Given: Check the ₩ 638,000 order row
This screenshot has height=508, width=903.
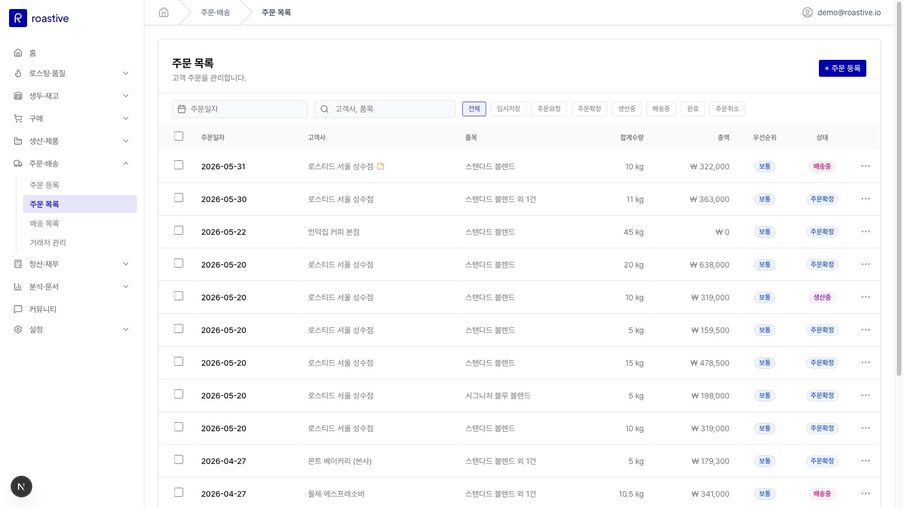Looking at the screenshot, I should (x=179, y=263).
